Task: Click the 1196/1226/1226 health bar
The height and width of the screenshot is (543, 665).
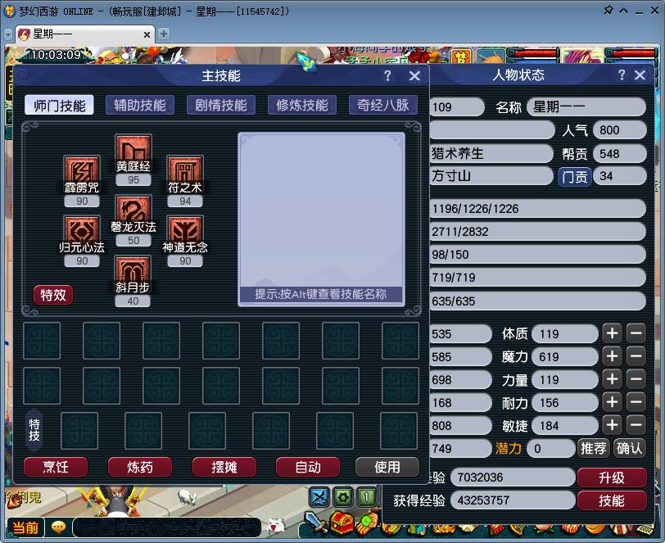Action: tap(537, 209)
